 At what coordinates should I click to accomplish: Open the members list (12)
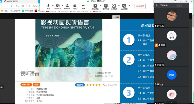pos(67,6)
